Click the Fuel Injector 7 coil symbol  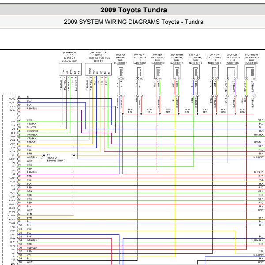pos(231,72)
